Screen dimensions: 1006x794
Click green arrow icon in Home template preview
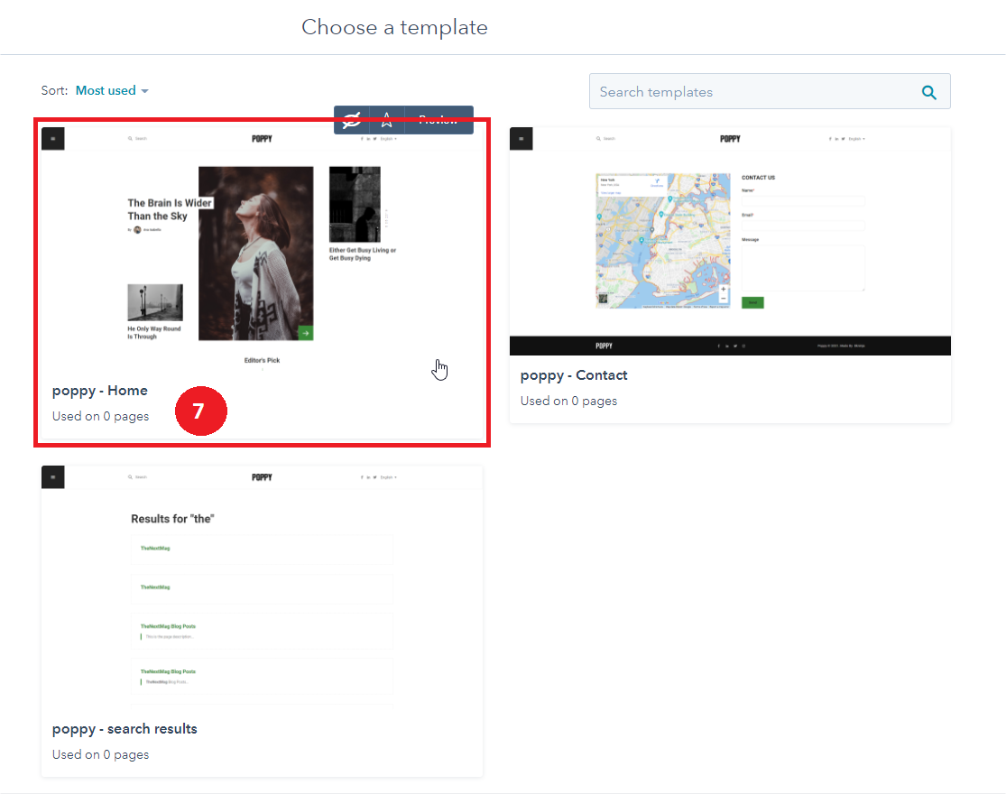point(306,333)
